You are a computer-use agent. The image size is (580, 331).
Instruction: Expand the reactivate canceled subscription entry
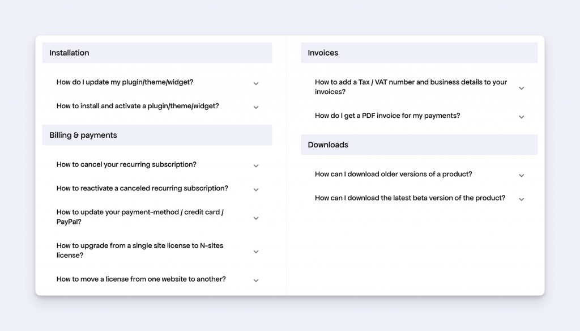click(x=256, y=189)
